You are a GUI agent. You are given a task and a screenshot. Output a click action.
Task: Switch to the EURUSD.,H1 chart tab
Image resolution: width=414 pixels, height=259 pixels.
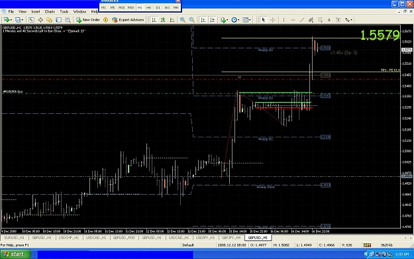15,238
